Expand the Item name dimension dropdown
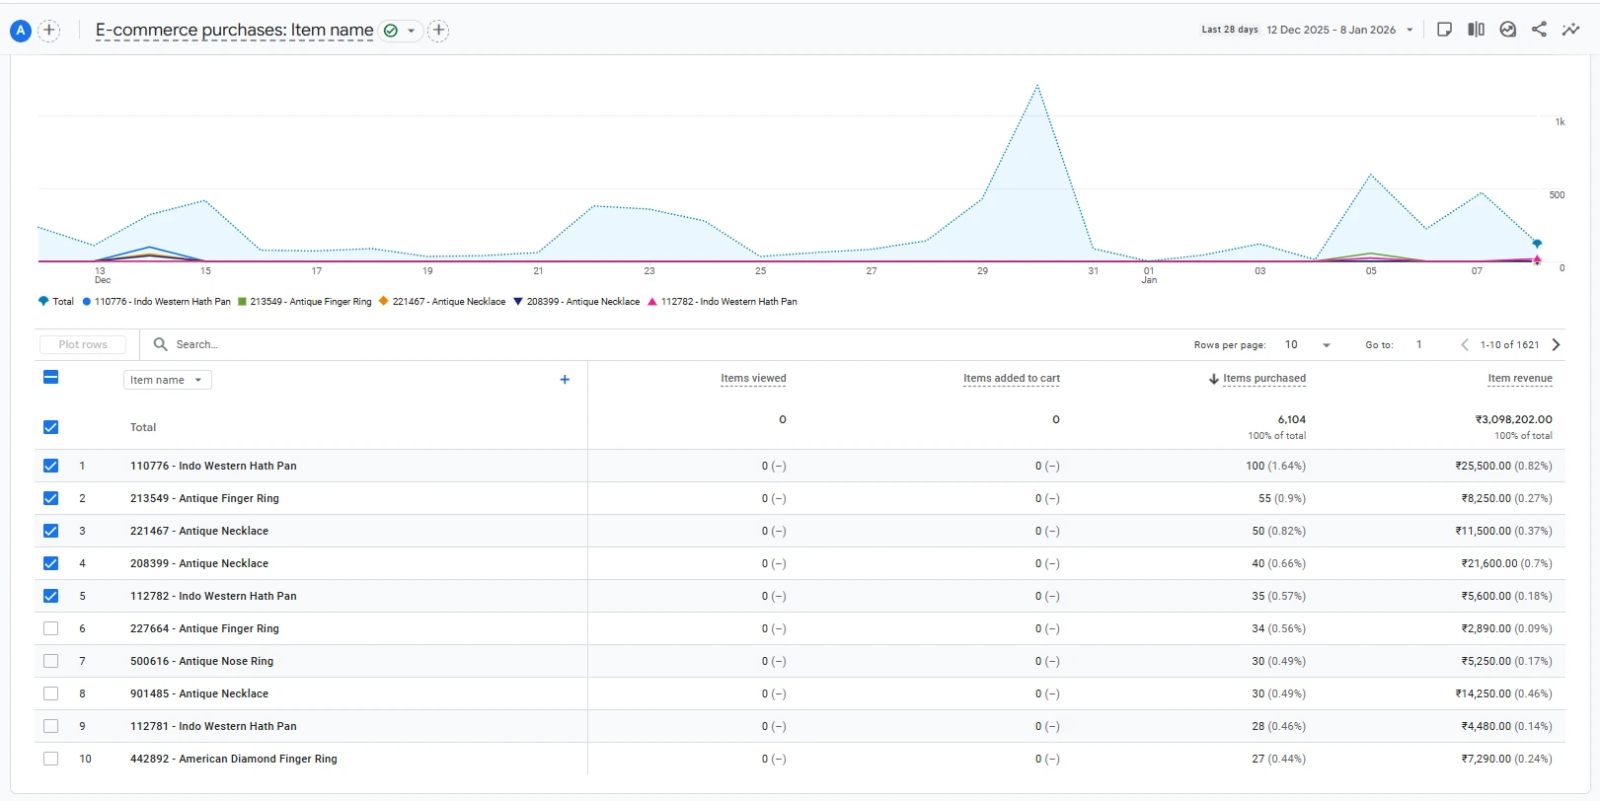This screenshot has height=801, width=1600. click(167, 380)
